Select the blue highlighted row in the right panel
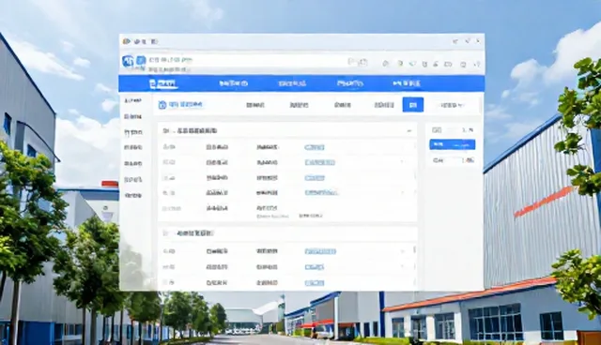 pyautogui.click(x=453, y=144)
